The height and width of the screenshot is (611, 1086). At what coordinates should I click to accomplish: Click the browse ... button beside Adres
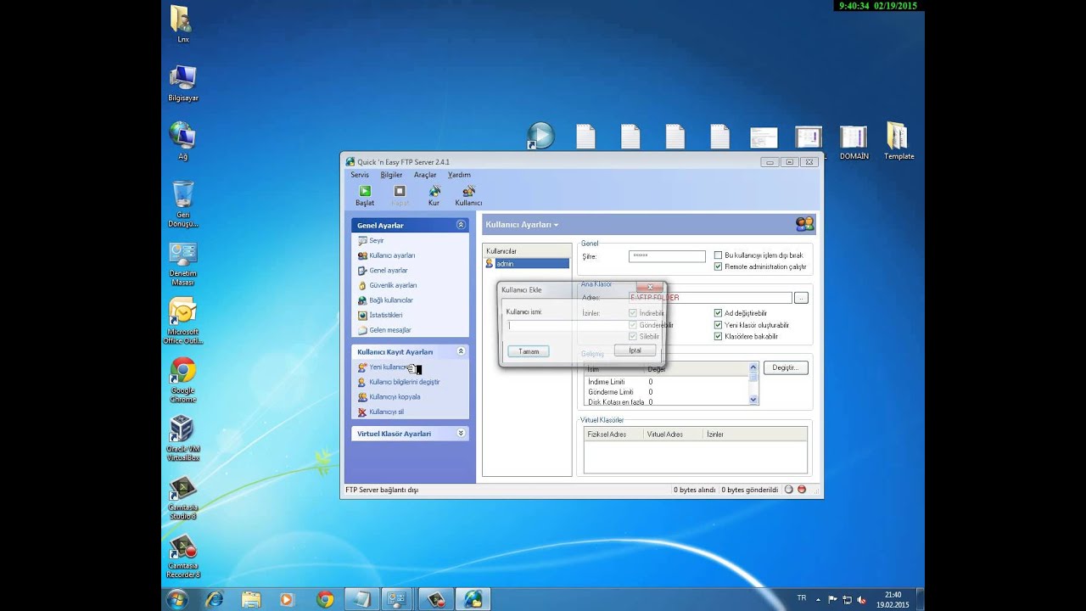click(801, 298)
